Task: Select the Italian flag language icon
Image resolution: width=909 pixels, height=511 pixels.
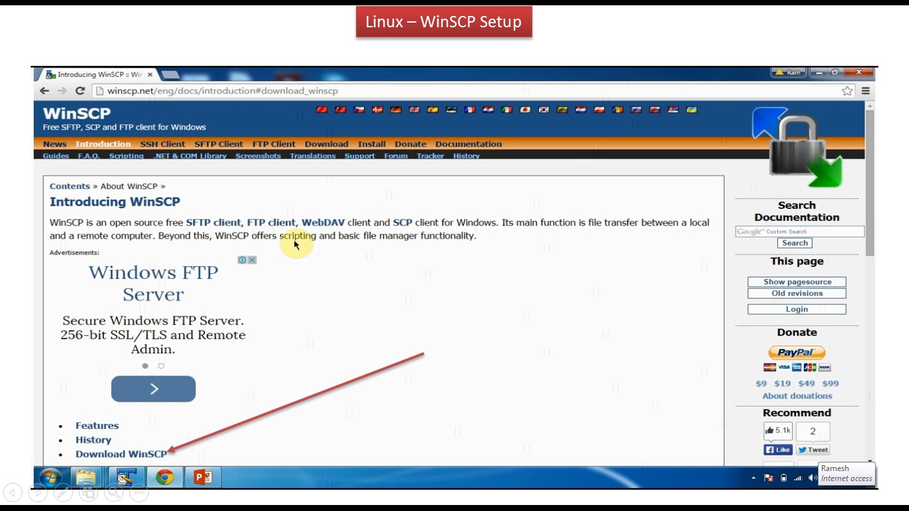Action: click(506, 110)
